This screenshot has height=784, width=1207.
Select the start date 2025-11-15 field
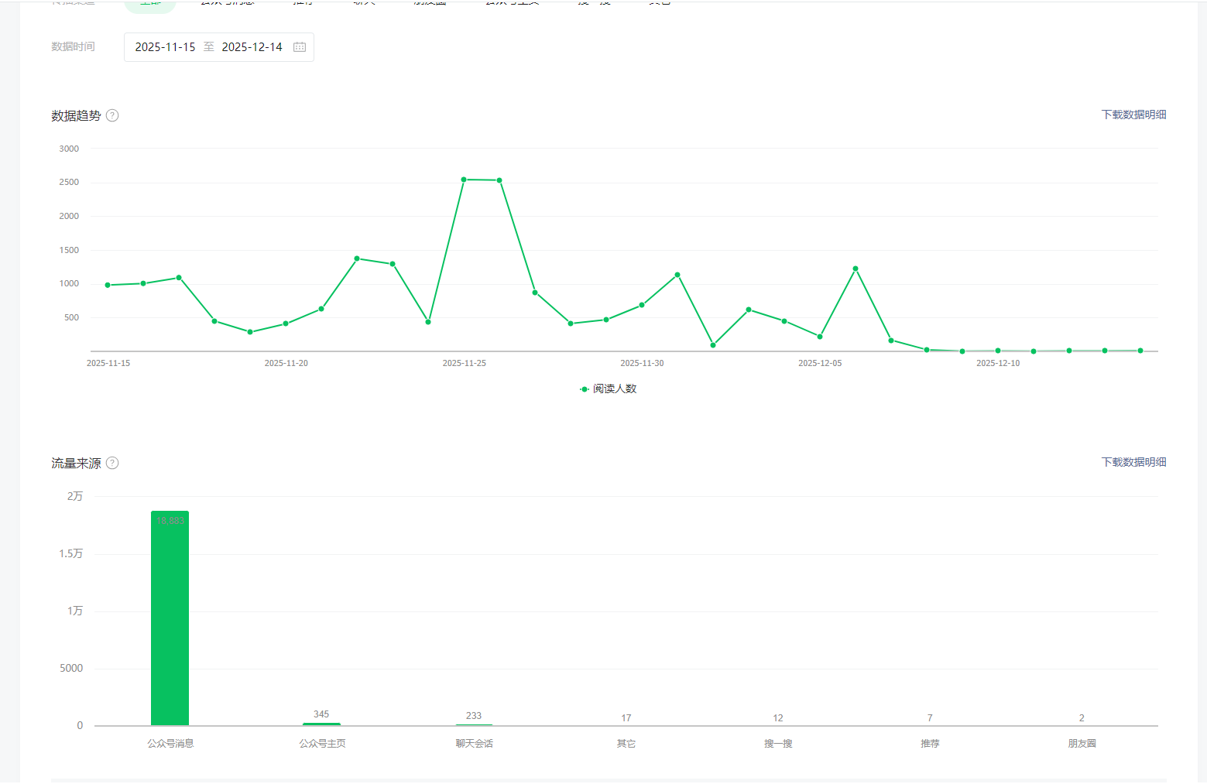click(x=165, y=47)
